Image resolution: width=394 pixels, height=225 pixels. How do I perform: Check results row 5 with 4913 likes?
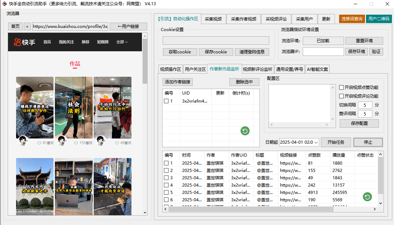pyautogui.click(x=166, y=193)
